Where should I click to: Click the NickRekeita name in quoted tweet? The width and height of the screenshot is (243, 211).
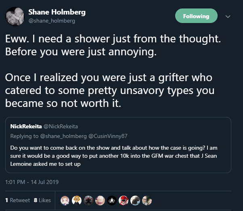pyautogui.click(x=26, y=126)
